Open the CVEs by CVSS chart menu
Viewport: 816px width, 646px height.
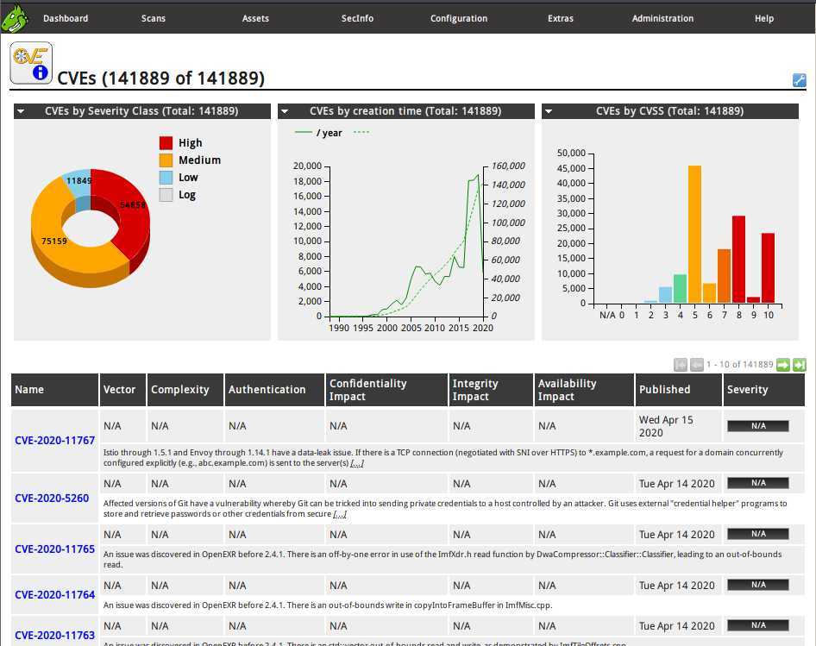[549, 111]
